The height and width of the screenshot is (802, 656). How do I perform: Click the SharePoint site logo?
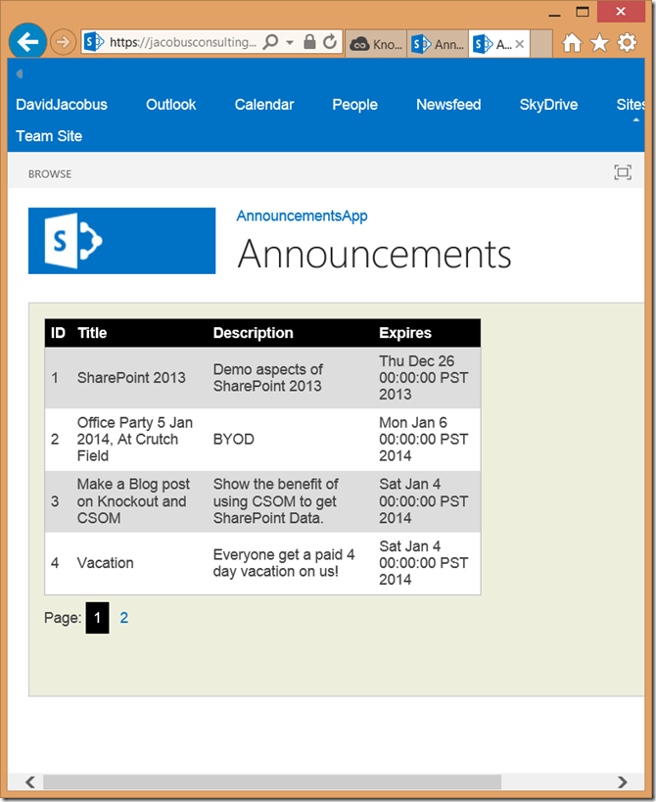121,240
